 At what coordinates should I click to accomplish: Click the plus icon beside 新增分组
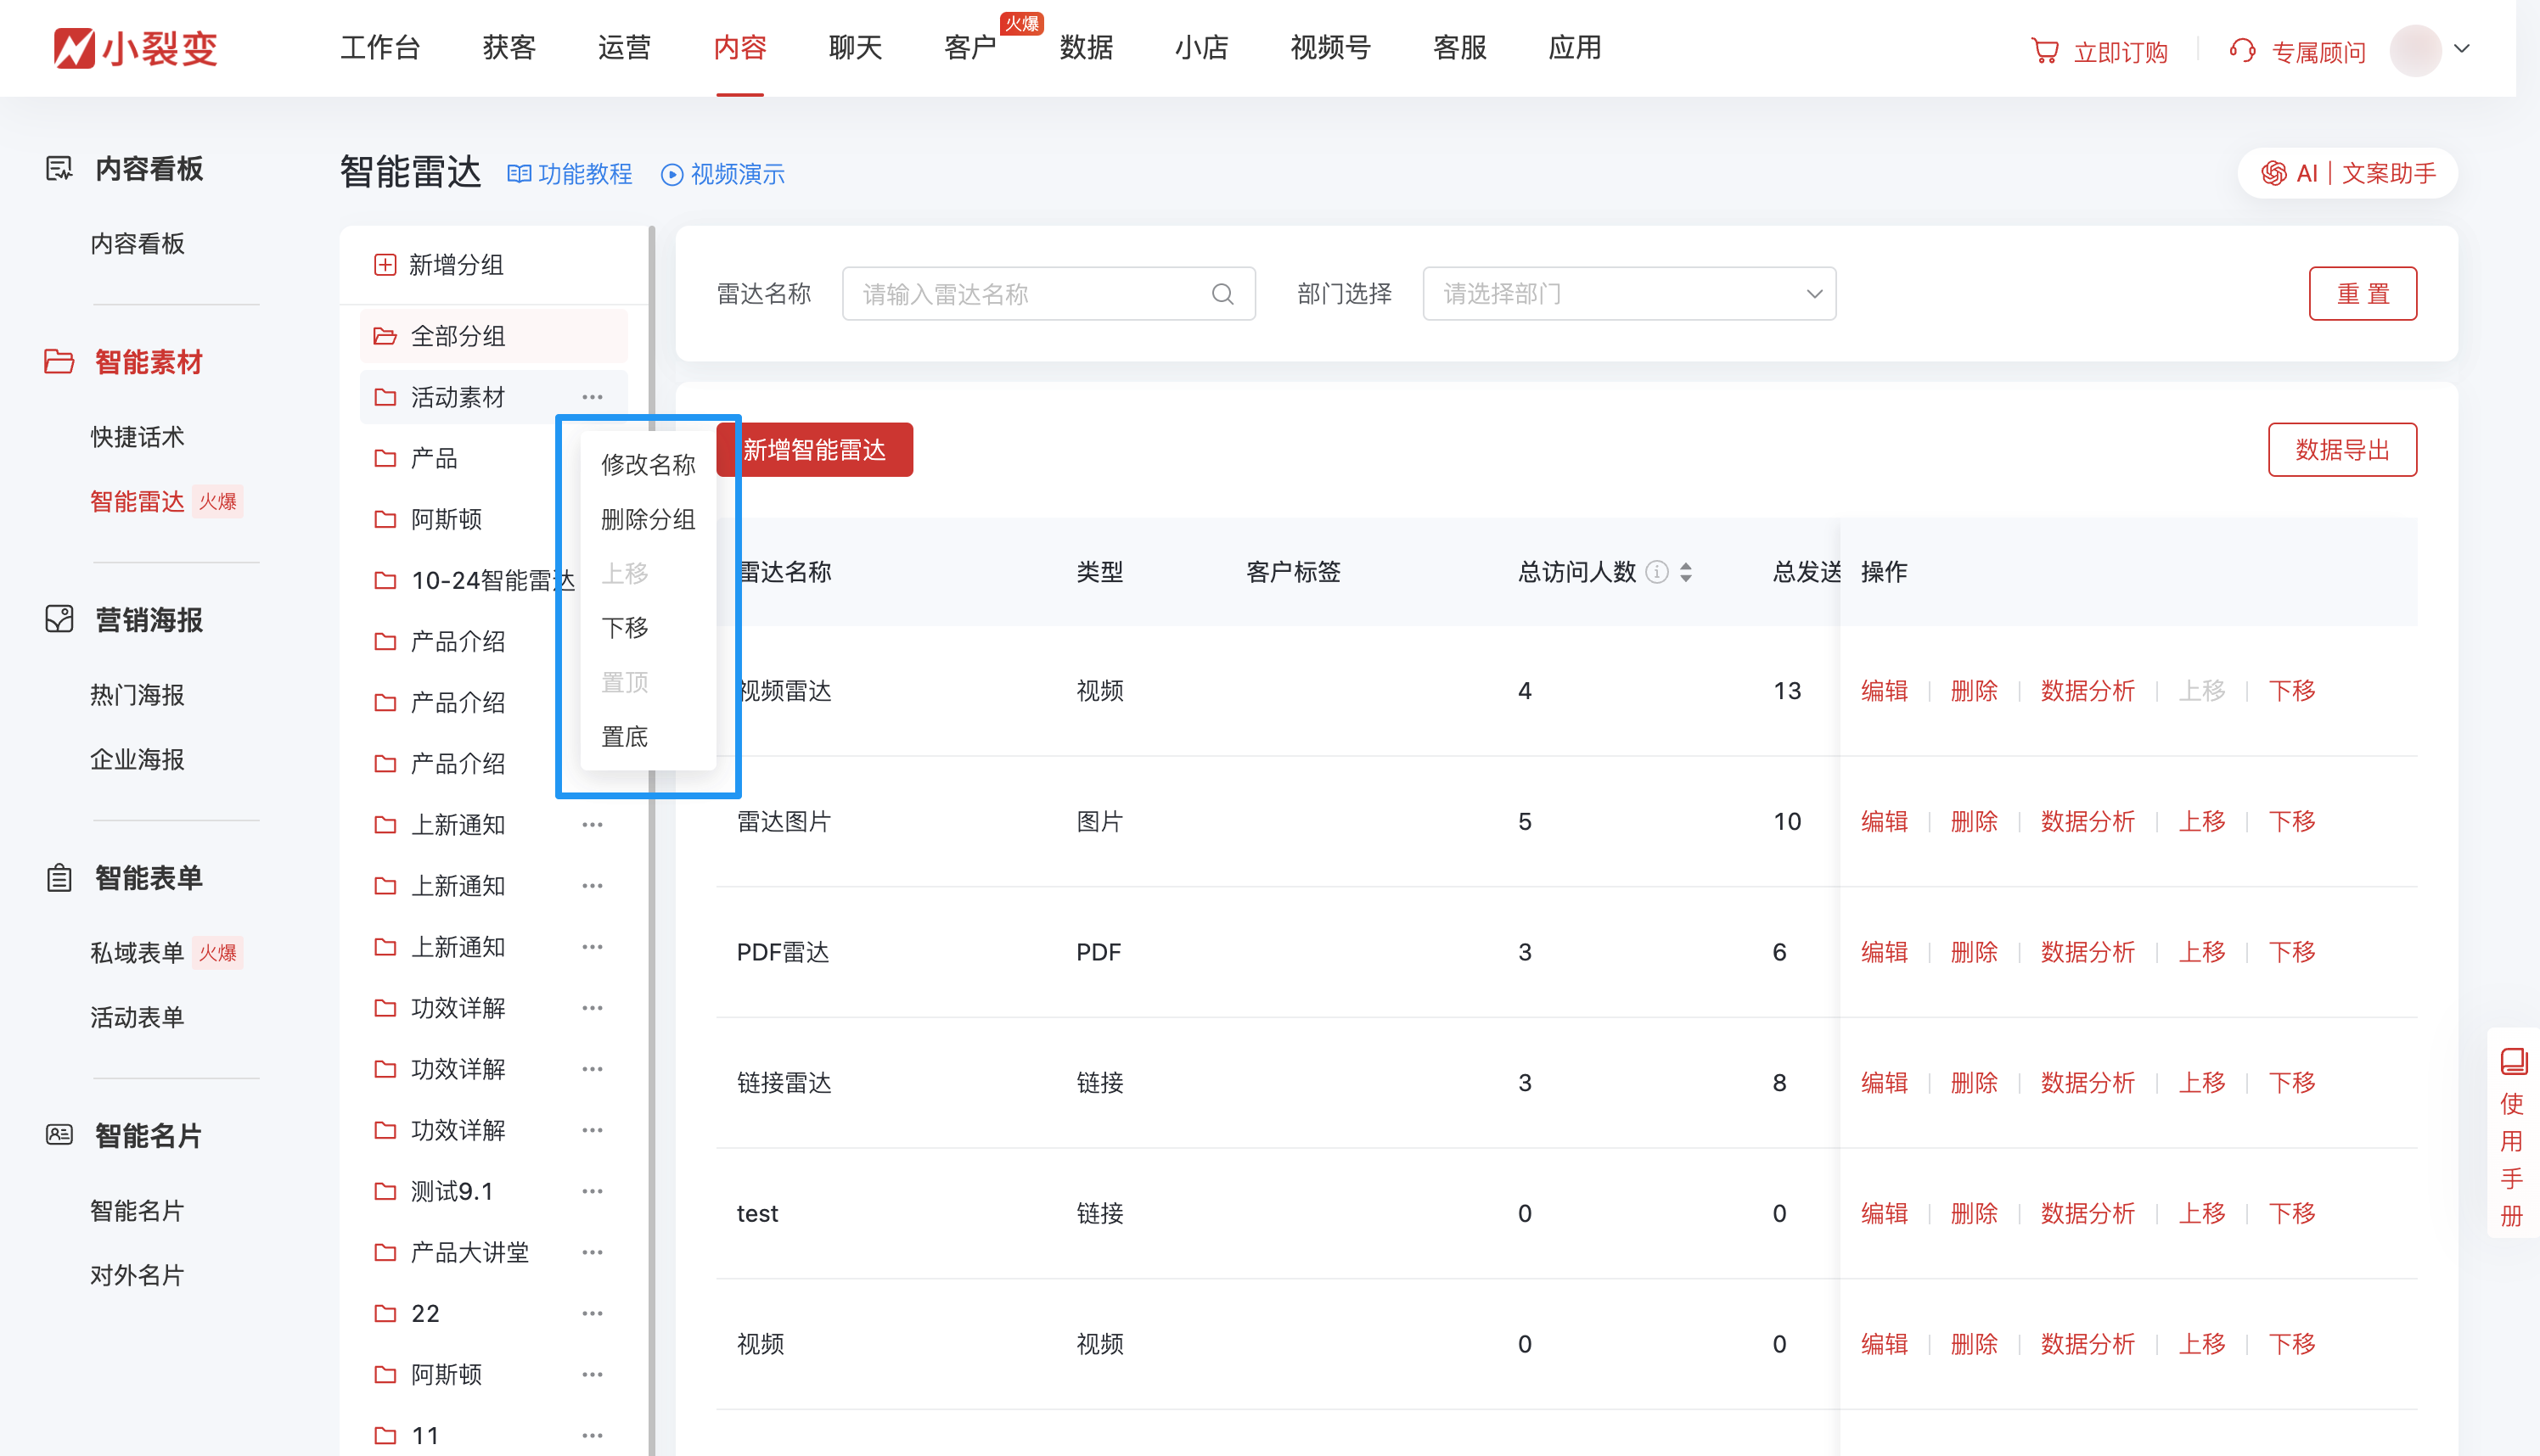[x=385, y=264]
